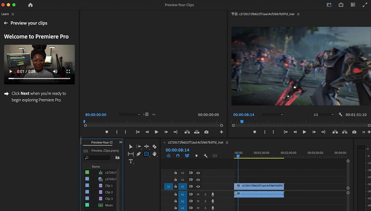
Task: Open timeline sequence panel menu
Action: [x=227, y=143]
